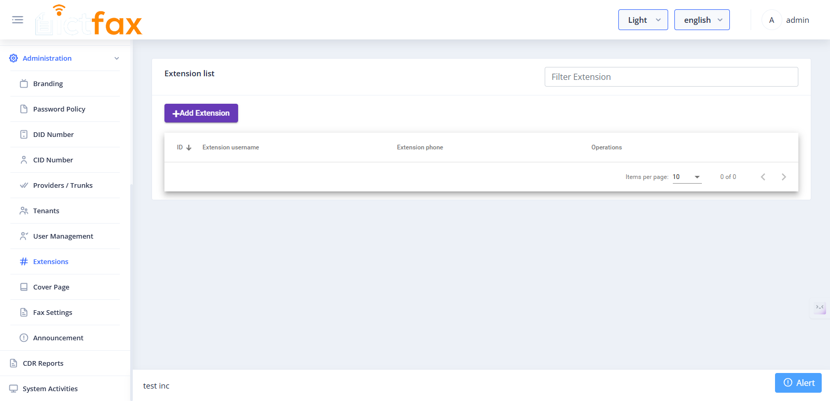Open Fax Settings page
This screenshot has width=830, height=401.
65,312
